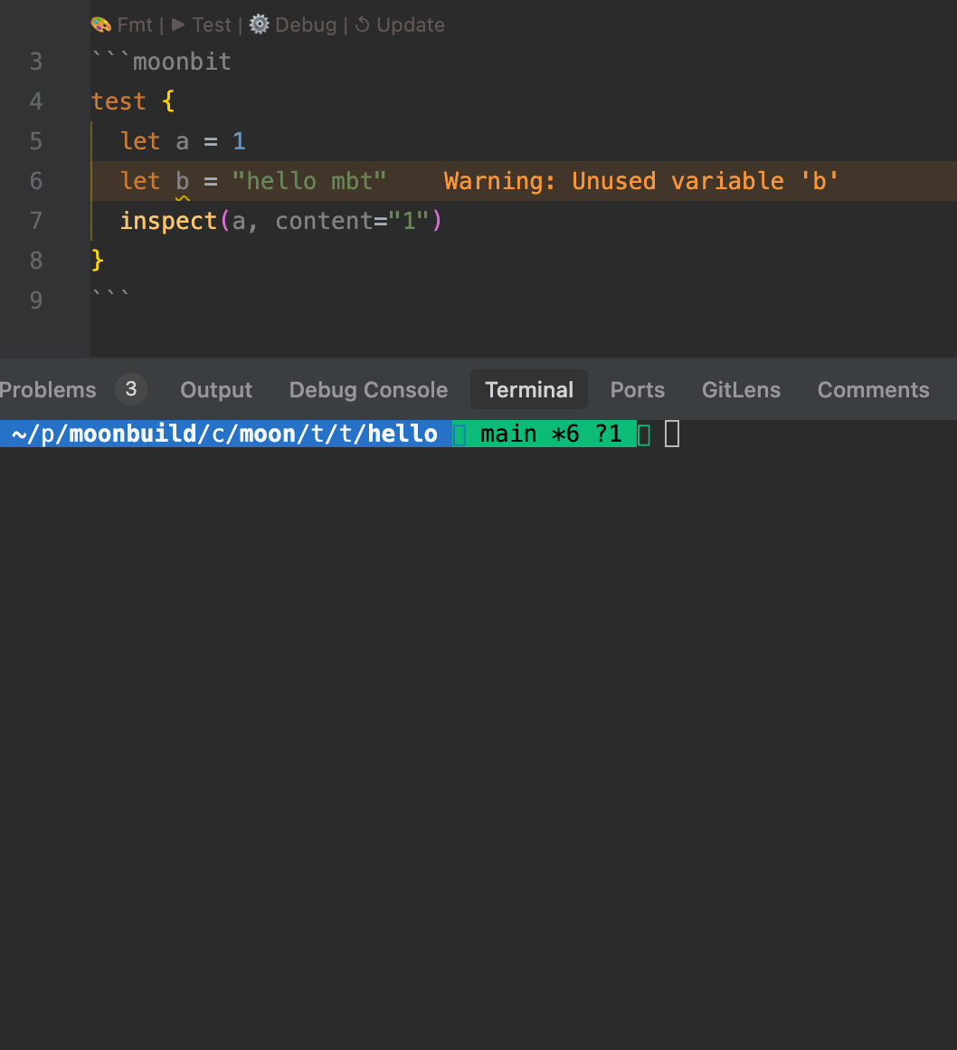
Task: Start the Debug code lens with gear icon
Action: click(293, 24)
